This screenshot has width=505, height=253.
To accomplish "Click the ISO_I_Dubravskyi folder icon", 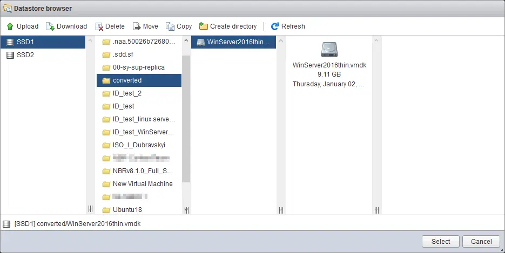I will click(x=106, y=145).
